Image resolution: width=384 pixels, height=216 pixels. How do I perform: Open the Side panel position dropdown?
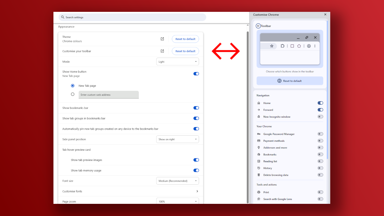[x=178, y=139]
